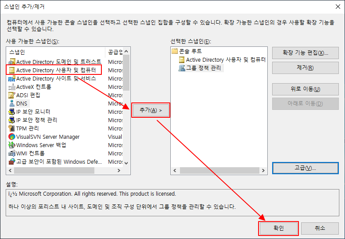The image size is (345, 239).
Task: Select "ActiveX 컨트롤" row text
Action: pyautogui.click(x=34, y=87)
